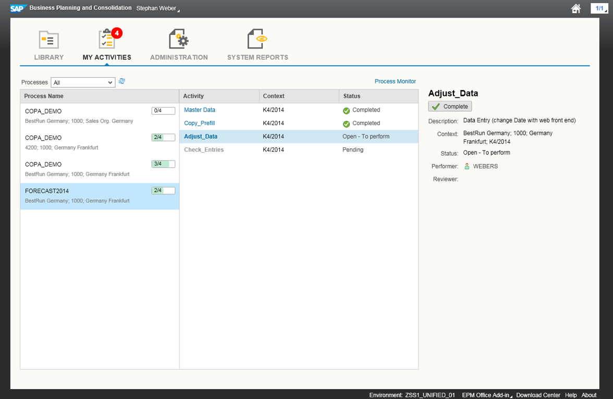
Task: Open the Stephan Weber user menu
Action: click(158, 8)
